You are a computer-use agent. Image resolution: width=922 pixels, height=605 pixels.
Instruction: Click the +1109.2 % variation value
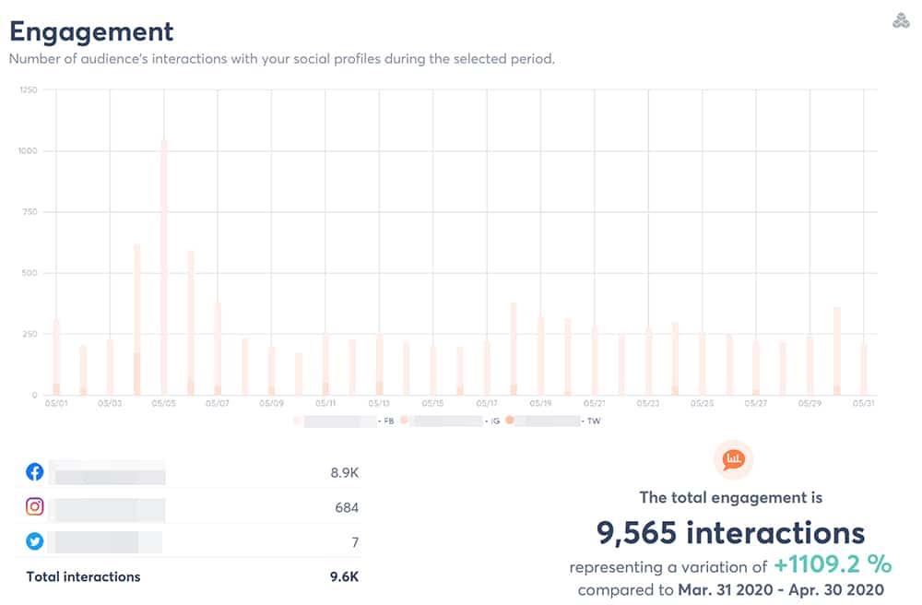click(x=833, y=564)
